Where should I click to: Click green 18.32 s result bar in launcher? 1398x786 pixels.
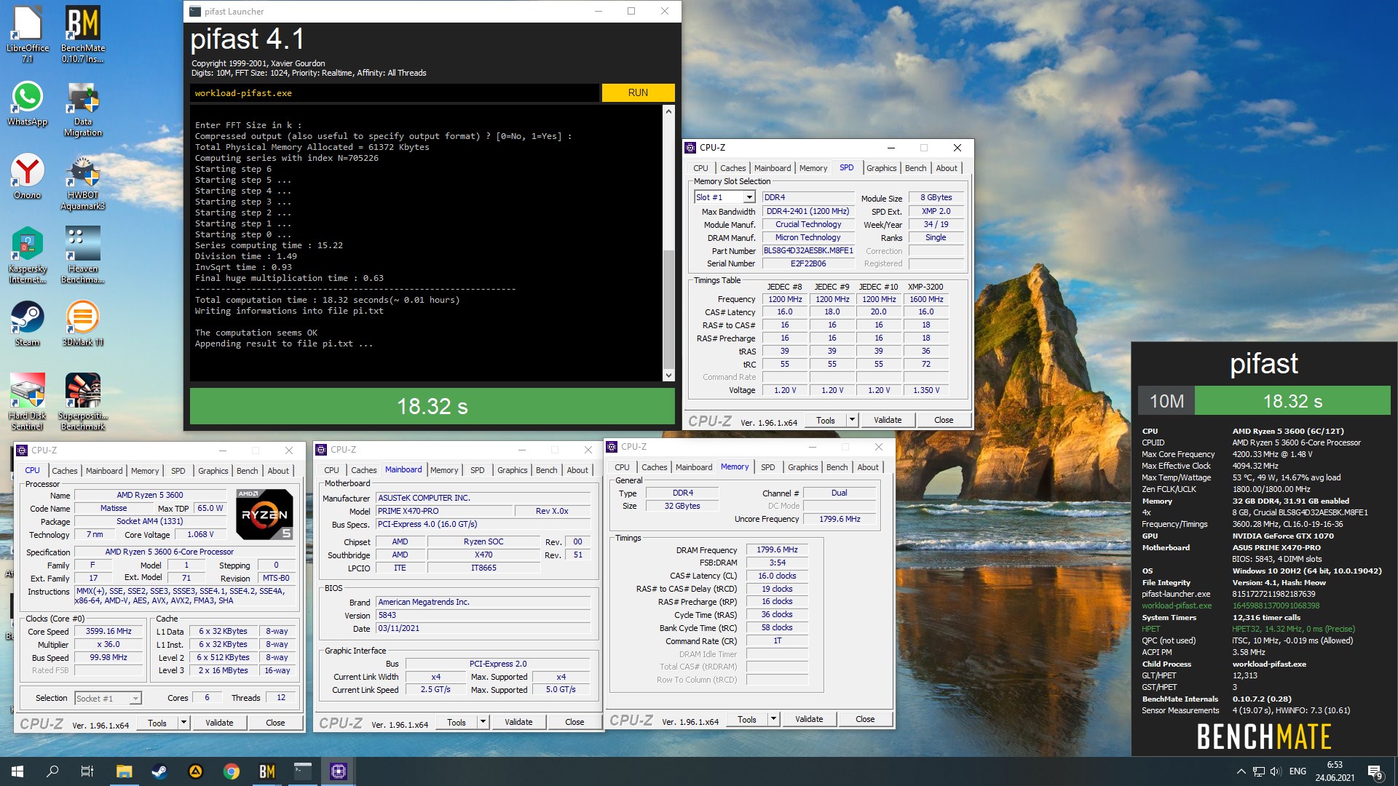432,406
